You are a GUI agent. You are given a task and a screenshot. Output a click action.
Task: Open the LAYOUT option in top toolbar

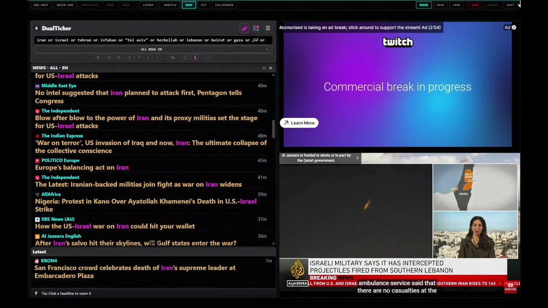pos(148,5)
